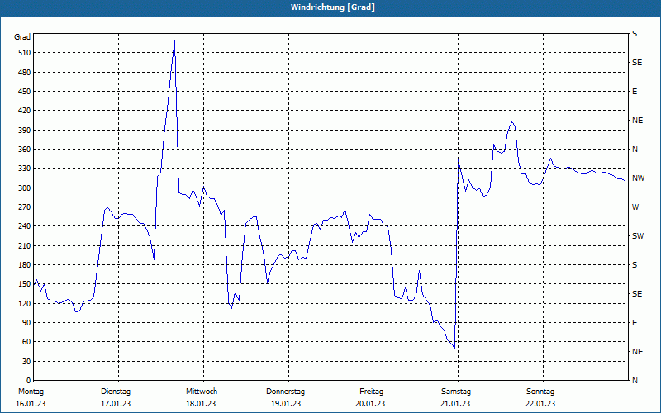The height and width of the screenshot is (413, 661).
Task: Pick the y-axis value 180
Action: [25, 265]
